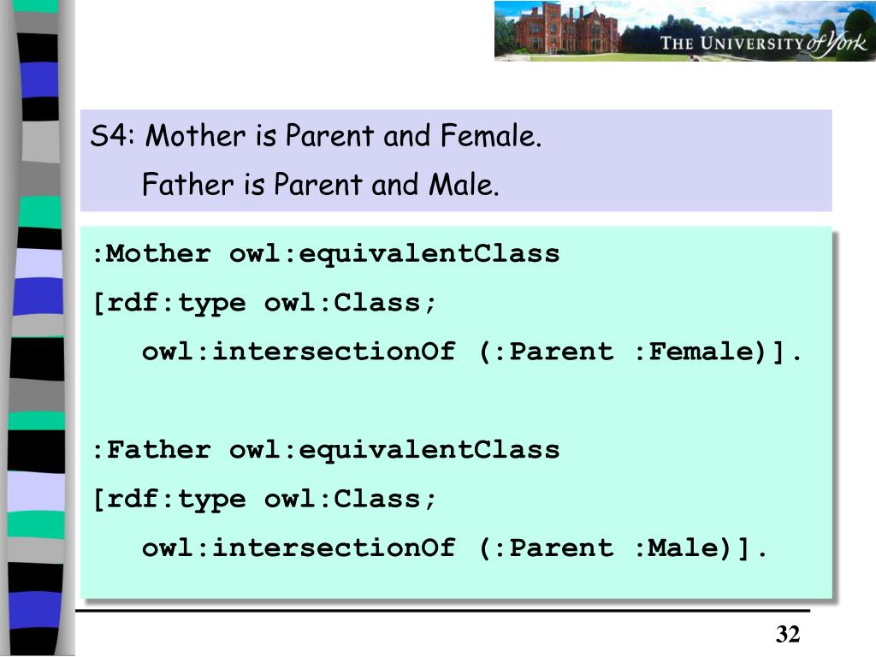Click ':Female' in the first intersectionOf list
This screenshot has height=657, width=876.
click(700, 352)
